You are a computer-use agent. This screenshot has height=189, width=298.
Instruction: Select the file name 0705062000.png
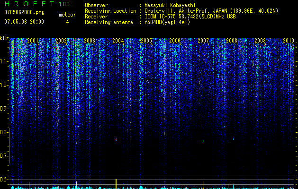(24, 13)
